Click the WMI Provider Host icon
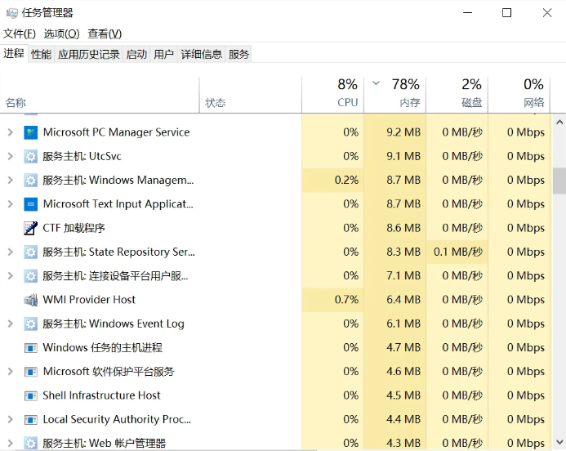 pos(31,300)
